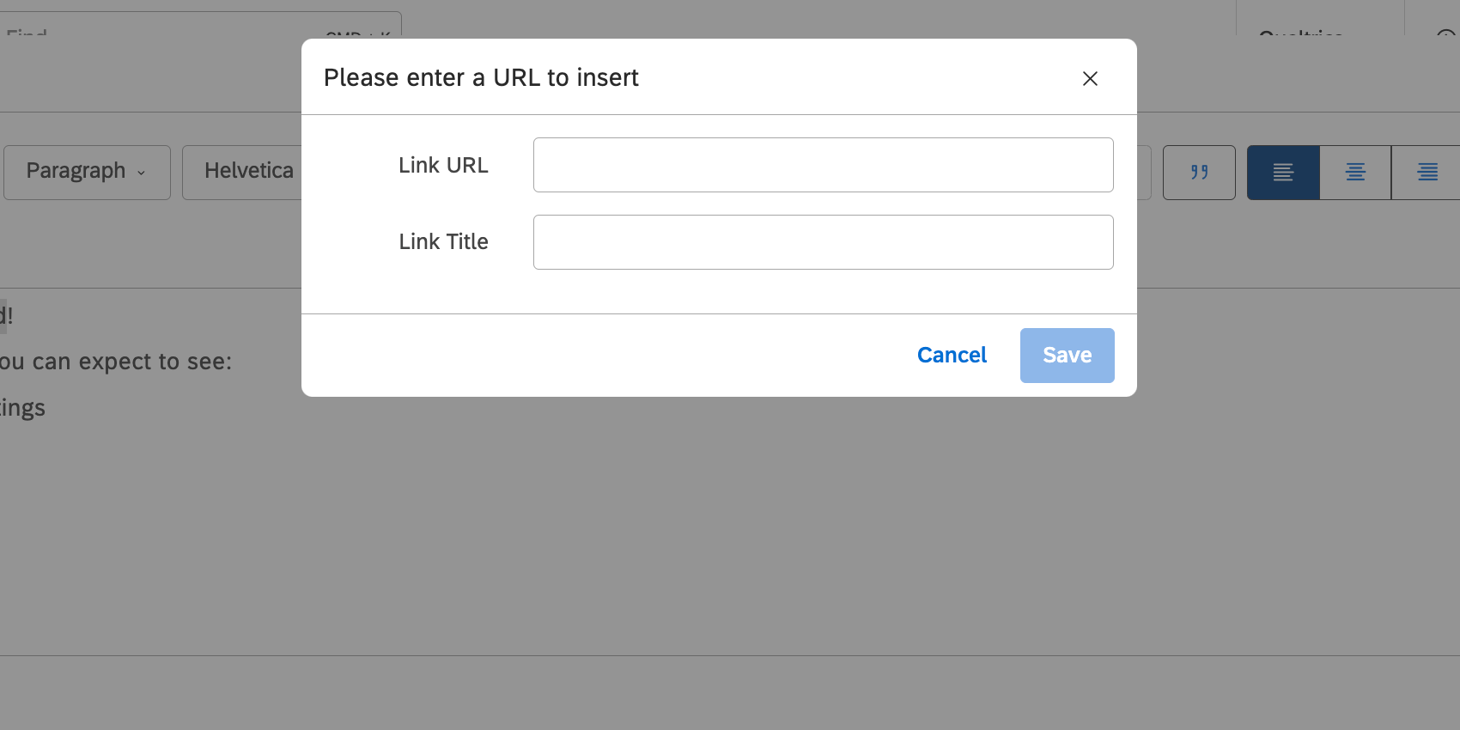Click the Qualtrics logo
This screenshot has height=730, width=1460.
point(1299,34)
